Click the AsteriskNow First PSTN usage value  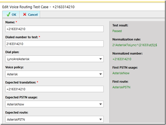click(x=121, y=73)
